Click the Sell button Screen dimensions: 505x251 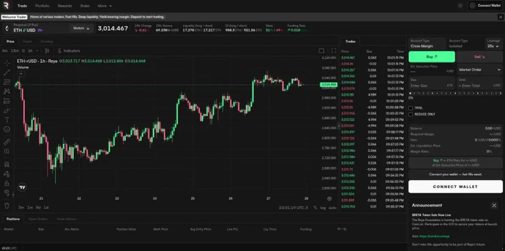click(x=479, y=56)
